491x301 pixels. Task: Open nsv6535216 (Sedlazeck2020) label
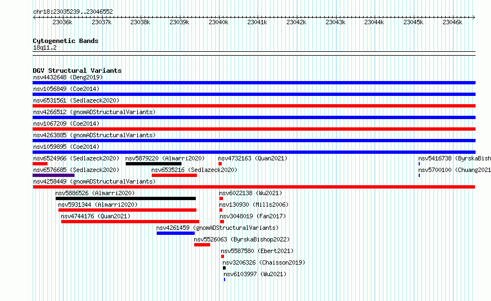tap(194, 170)
